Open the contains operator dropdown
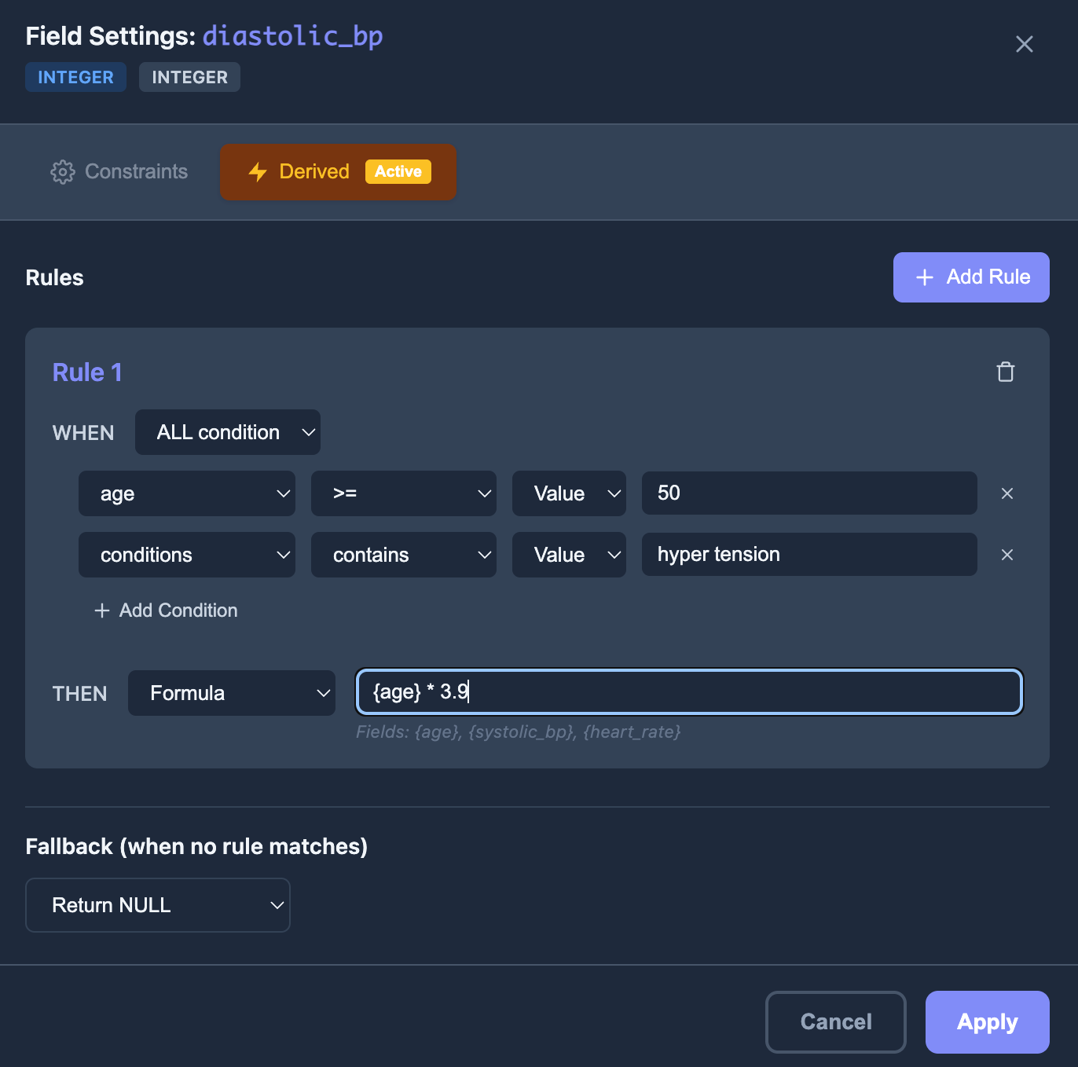Image resolution: width=1078 pixels, height=1067 pixels. pyautogui.click(x=403, y=555)
